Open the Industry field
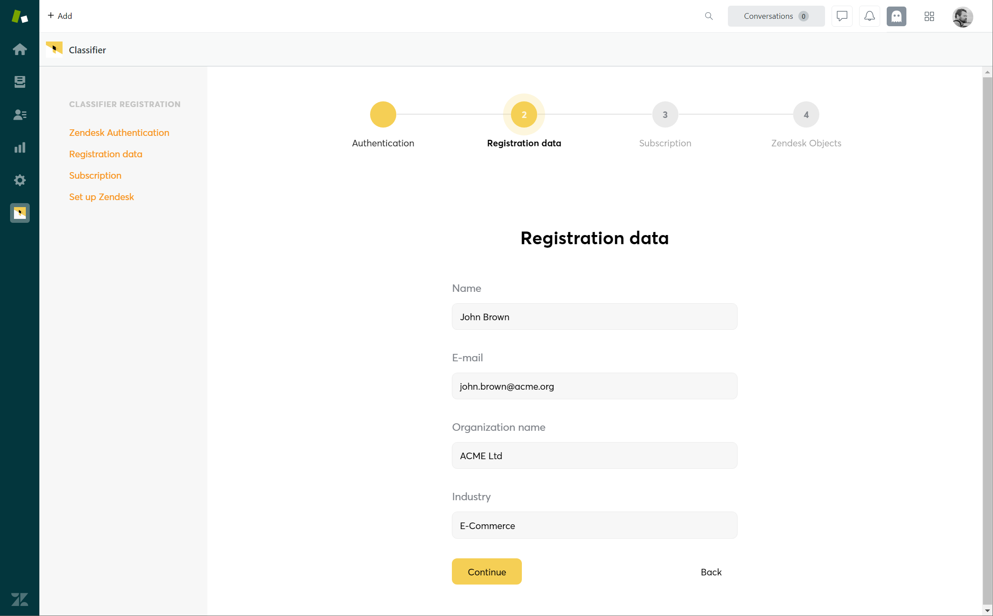 (594, 525)
